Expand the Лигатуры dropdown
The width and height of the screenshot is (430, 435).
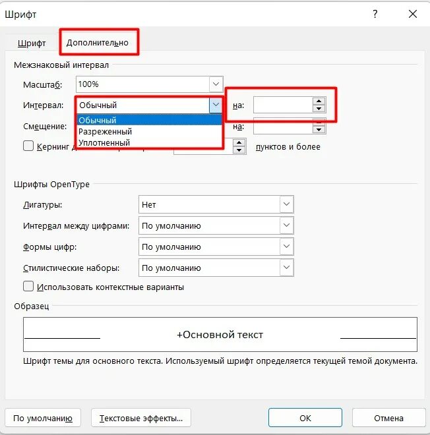pos(286,204)
